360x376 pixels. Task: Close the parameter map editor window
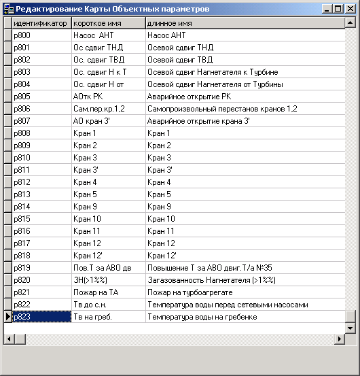(x=350, y=9)
